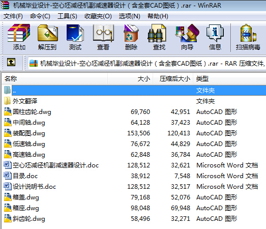Go up one level with arrow button
266x229 pixels.
click(11, 62)
